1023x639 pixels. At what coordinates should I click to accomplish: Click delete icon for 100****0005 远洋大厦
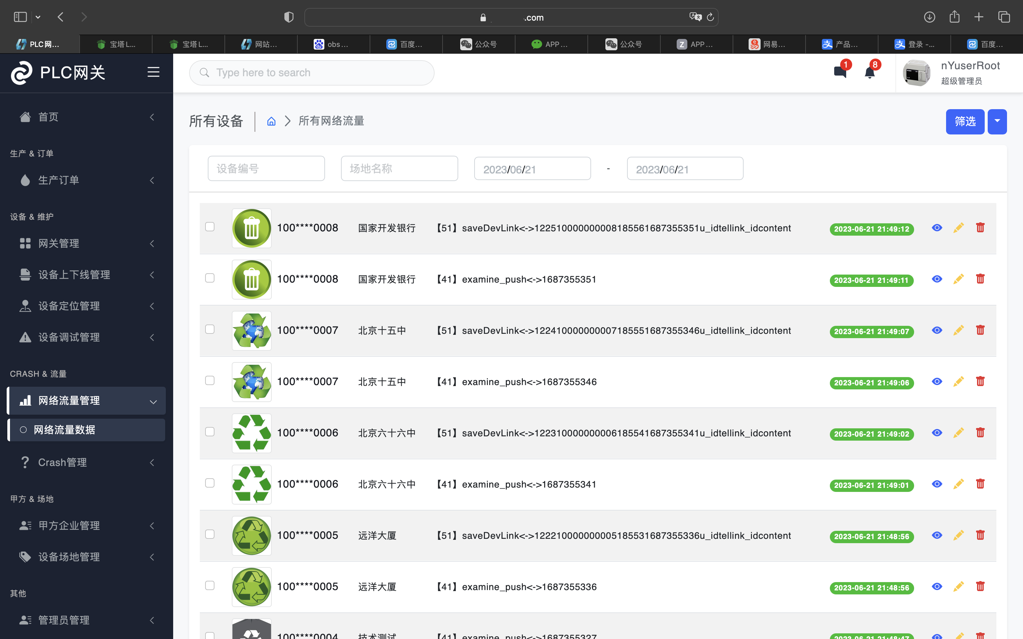980,535
